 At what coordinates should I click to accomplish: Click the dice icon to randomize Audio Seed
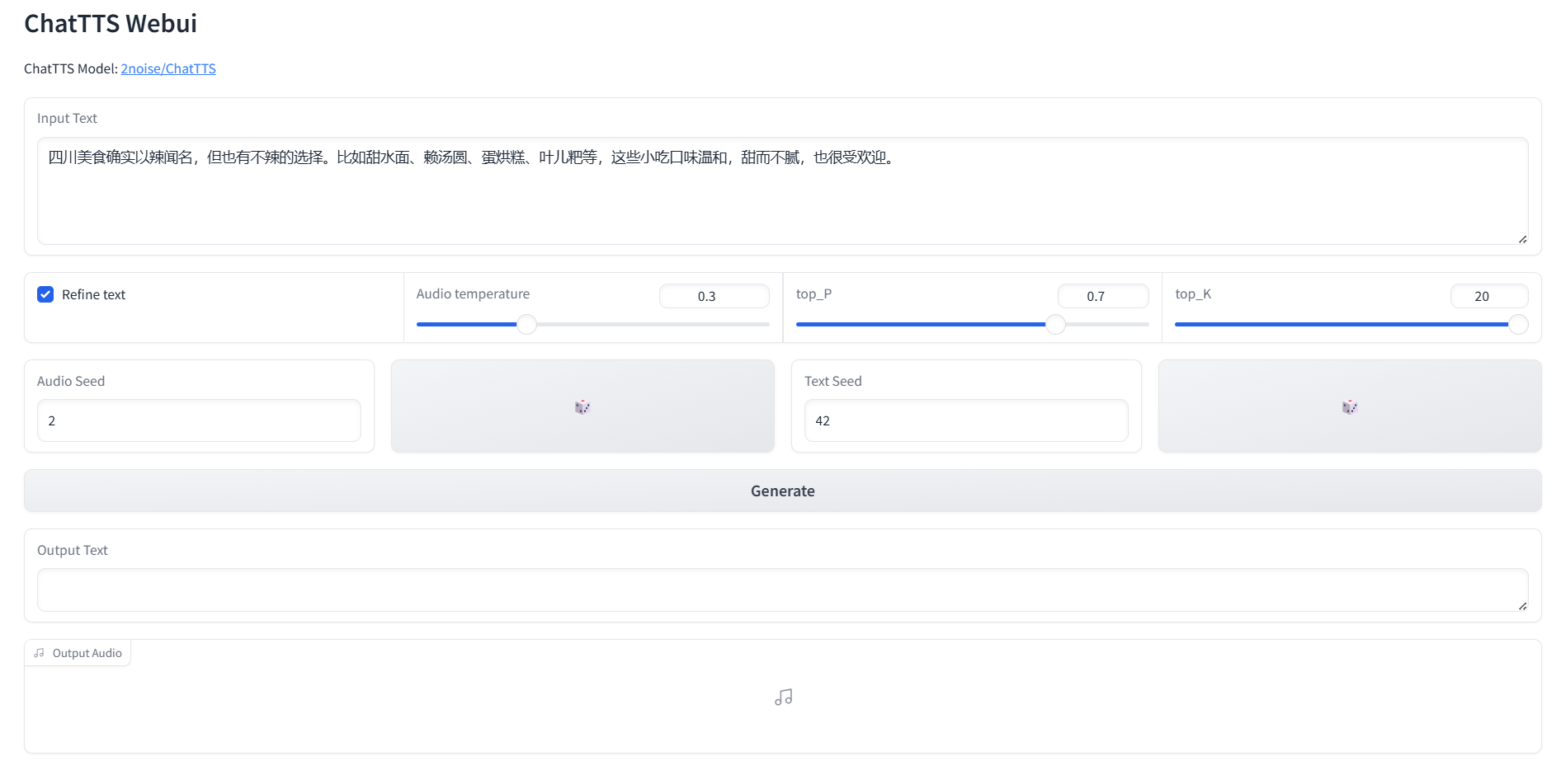click(582, 406)
